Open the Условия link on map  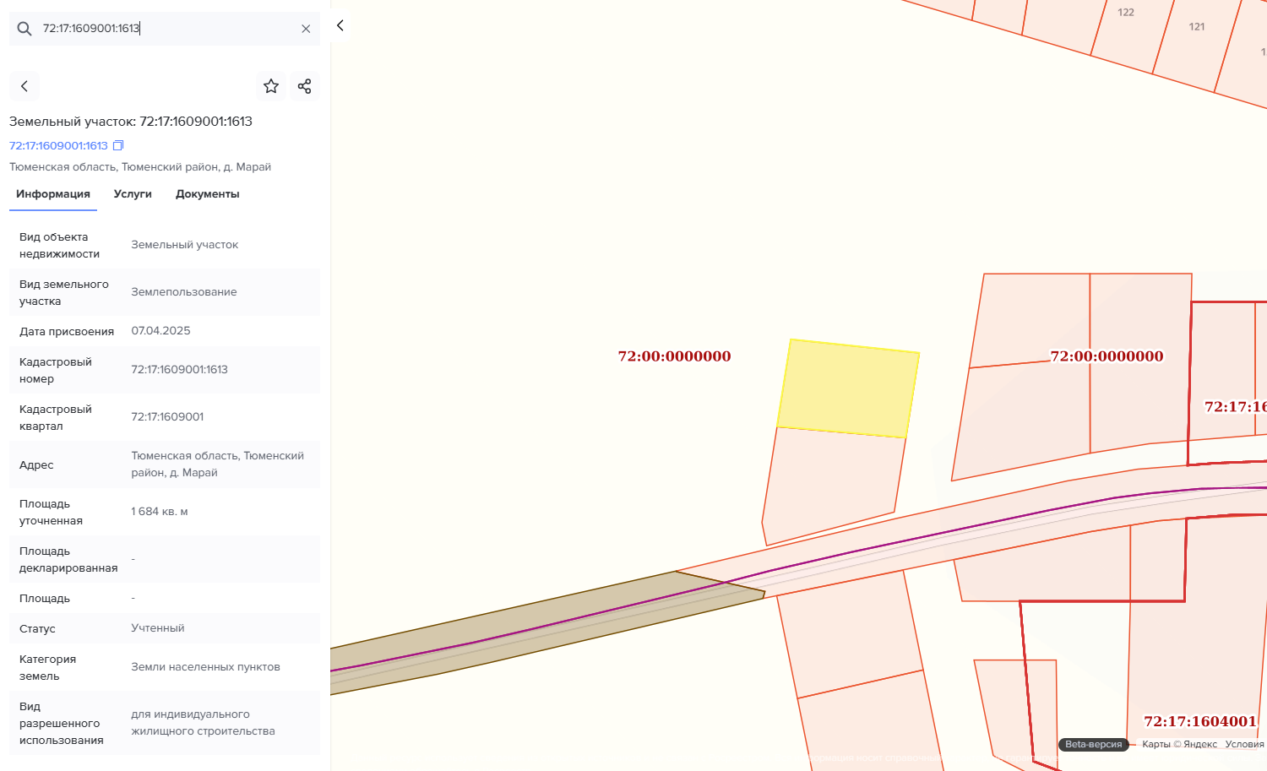pyautogui.click(x=1244, y=744)
